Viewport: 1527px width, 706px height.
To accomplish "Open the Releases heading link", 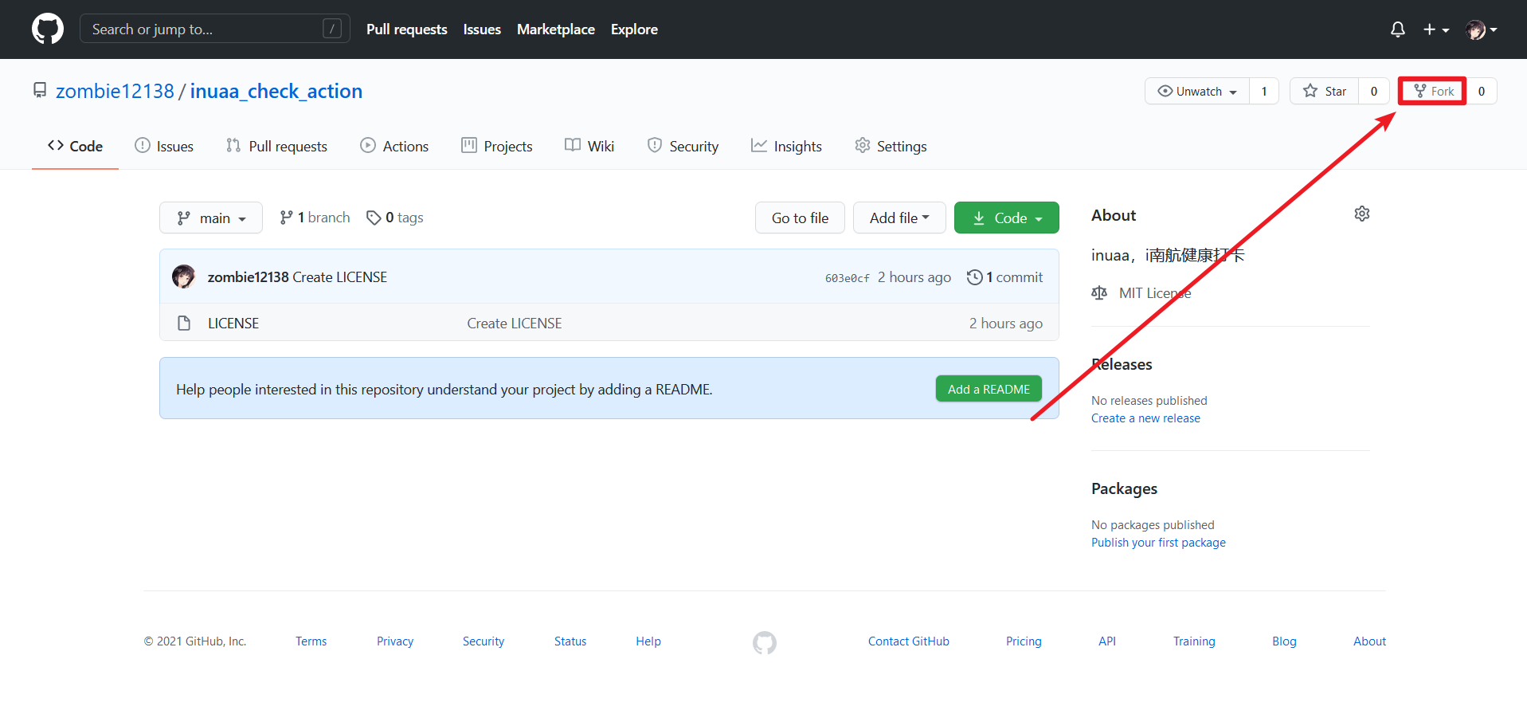I will [x=1122, y=364].
